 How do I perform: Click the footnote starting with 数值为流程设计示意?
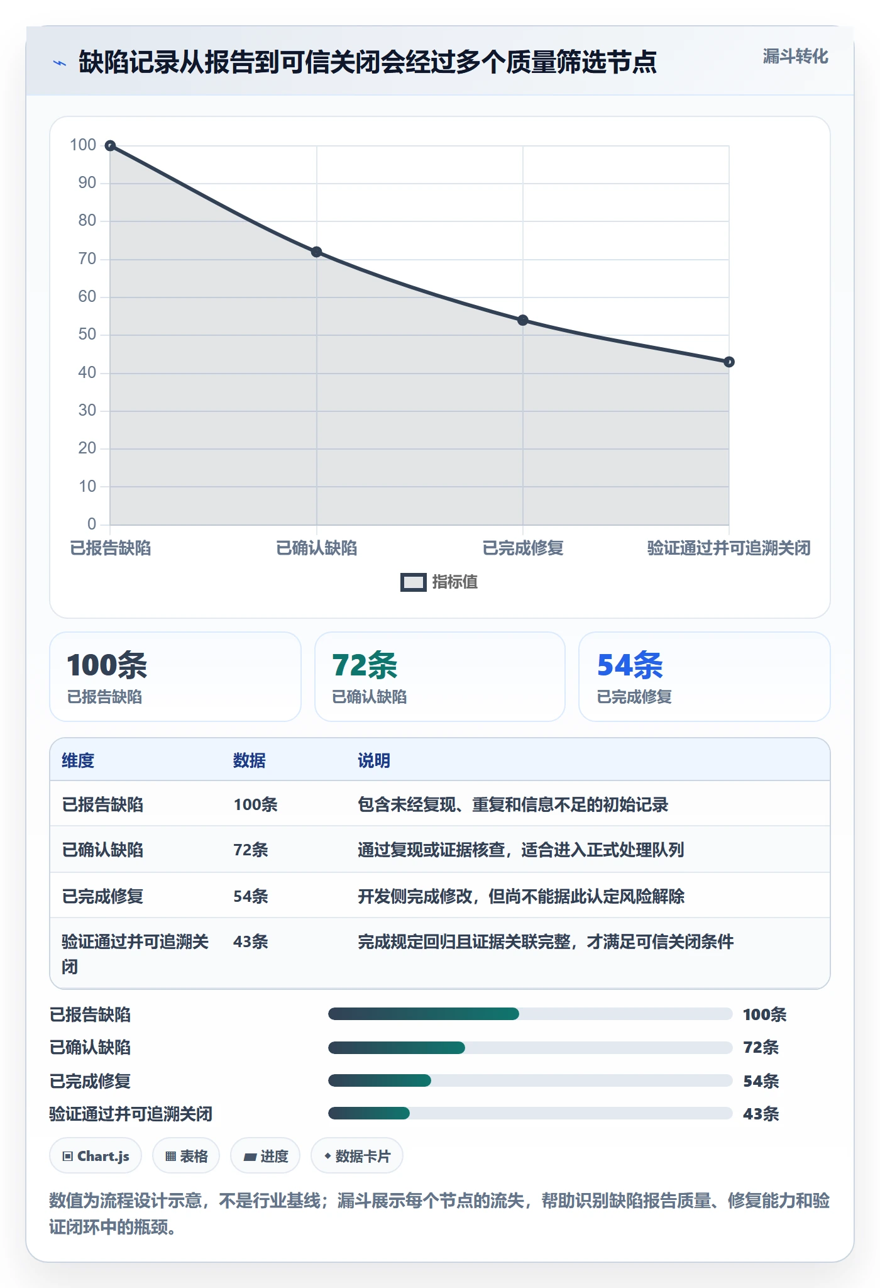click(439, 1214)
